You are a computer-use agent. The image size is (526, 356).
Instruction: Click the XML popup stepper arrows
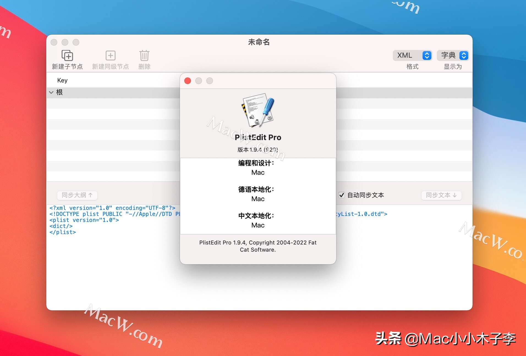[427, 55]
